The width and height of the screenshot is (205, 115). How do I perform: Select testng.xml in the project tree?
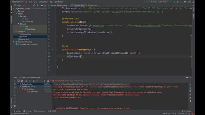(23, 39)
